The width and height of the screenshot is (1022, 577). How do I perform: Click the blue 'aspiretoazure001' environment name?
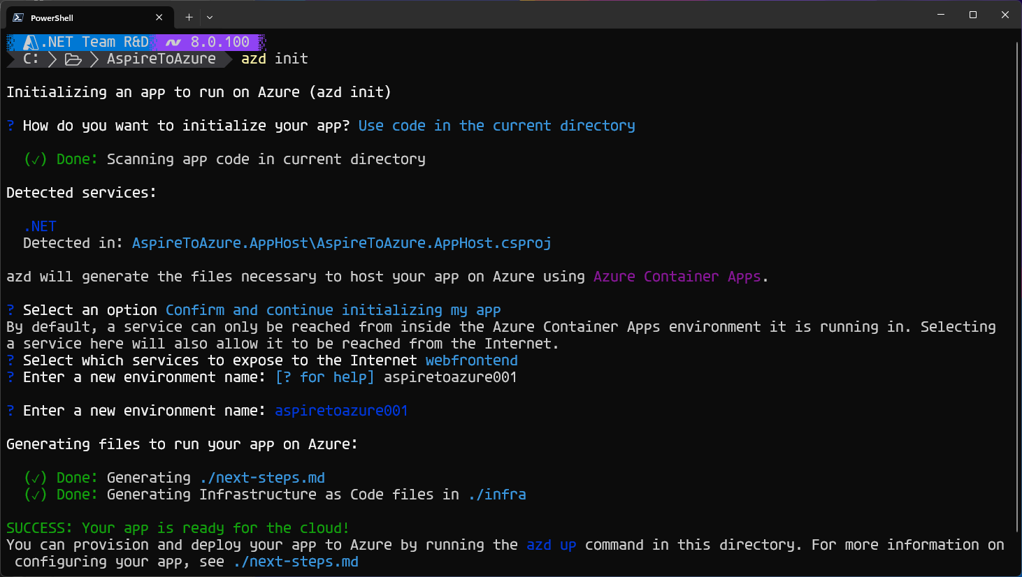[x=342, y=411]
